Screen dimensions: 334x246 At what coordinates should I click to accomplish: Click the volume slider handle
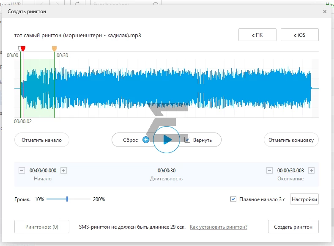tap(67, 199)
